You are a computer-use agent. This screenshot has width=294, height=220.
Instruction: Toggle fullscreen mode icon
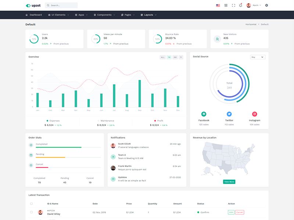(x=233, y=5)
